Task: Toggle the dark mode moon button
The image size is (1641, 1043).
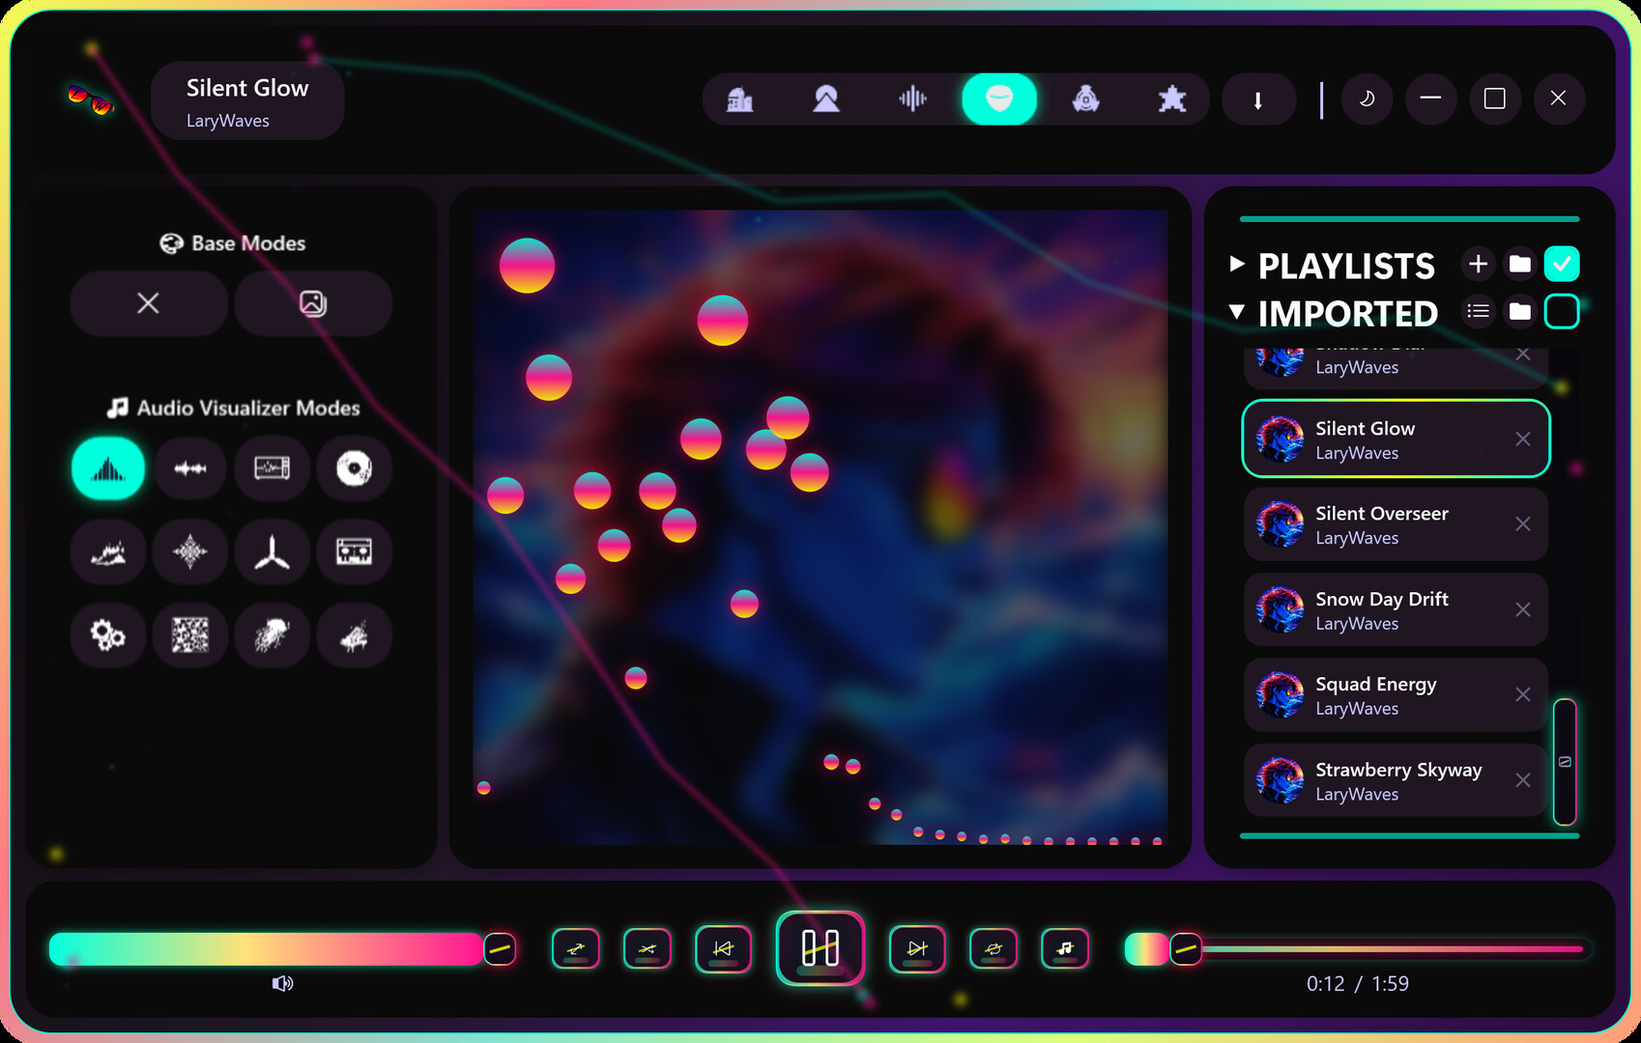Action: tap(1367, 99)
